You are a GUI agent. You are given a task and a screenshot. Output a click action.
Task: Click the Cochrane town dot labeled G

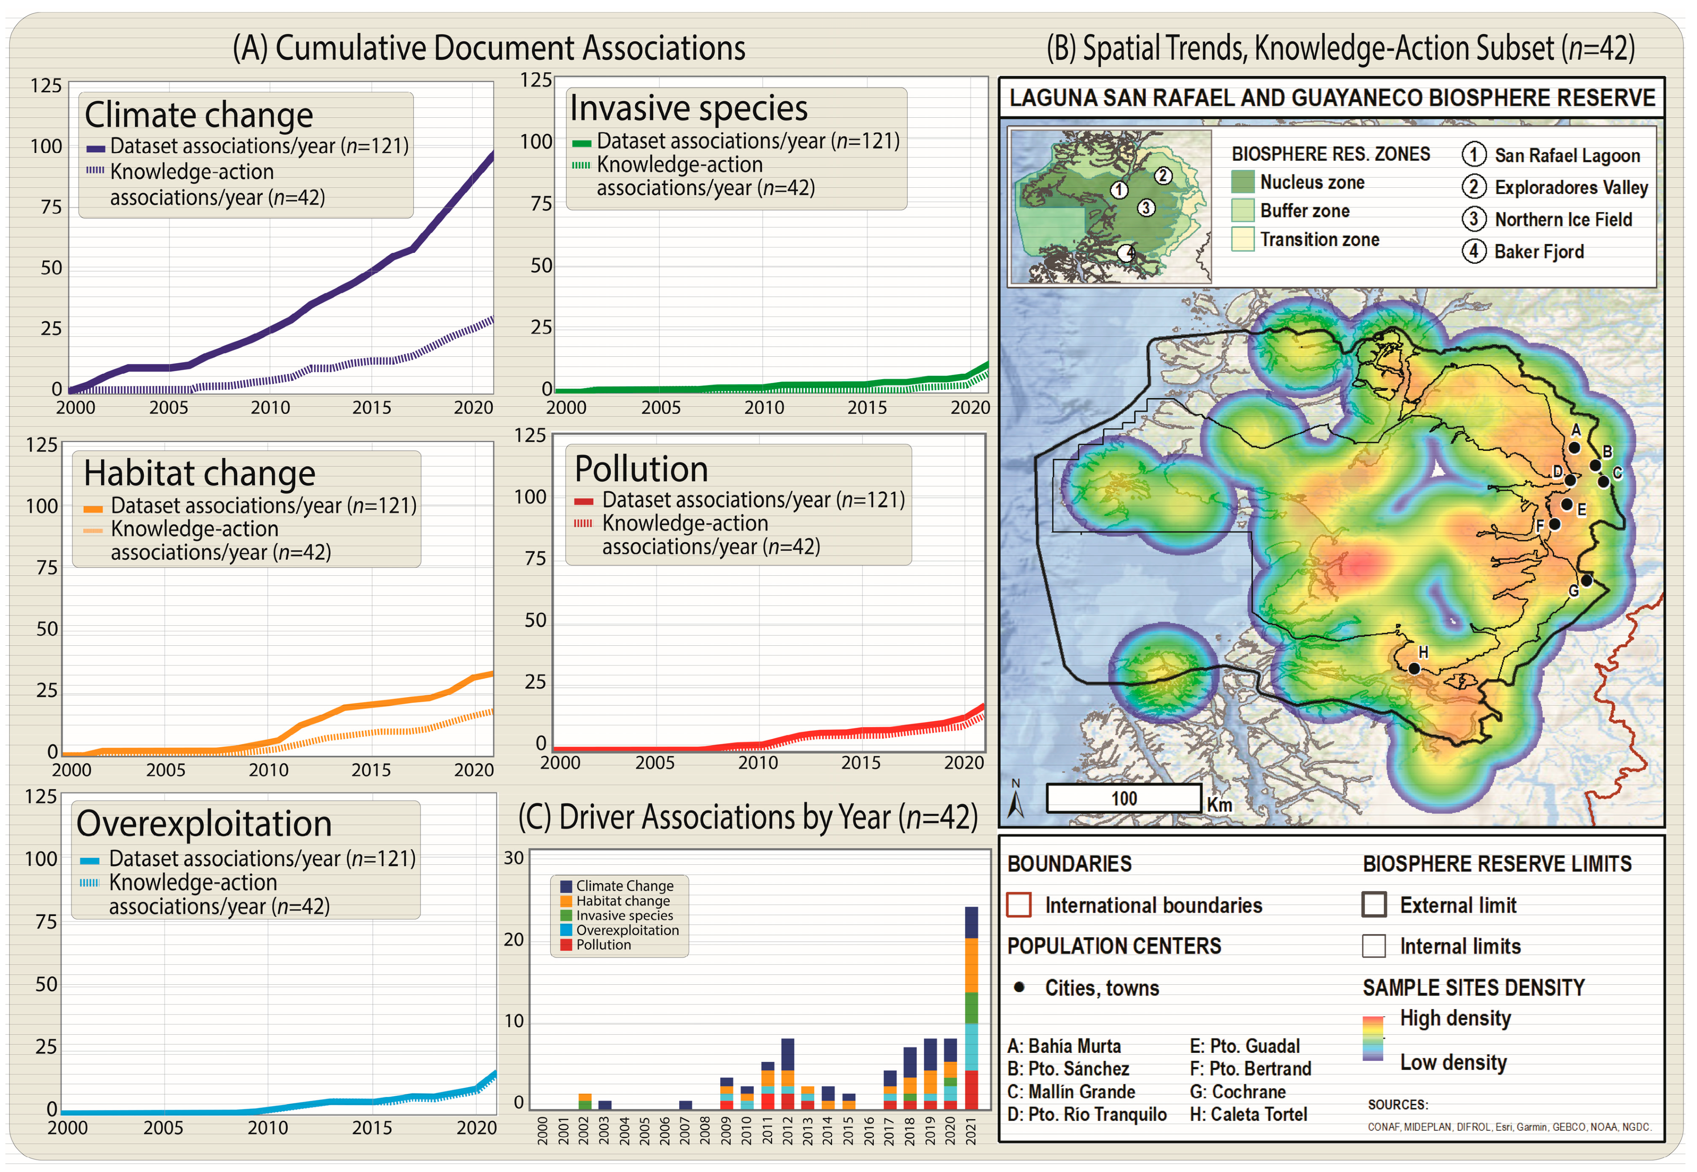[x=1586, y=581]
